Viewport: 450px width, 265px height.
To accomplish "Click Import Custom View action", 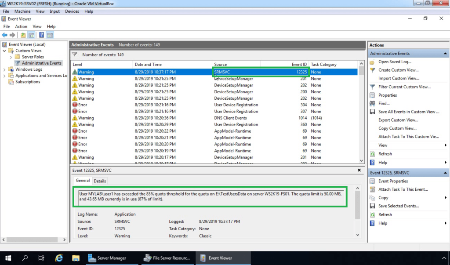I will pyautogui.click(x=399, y=78).
